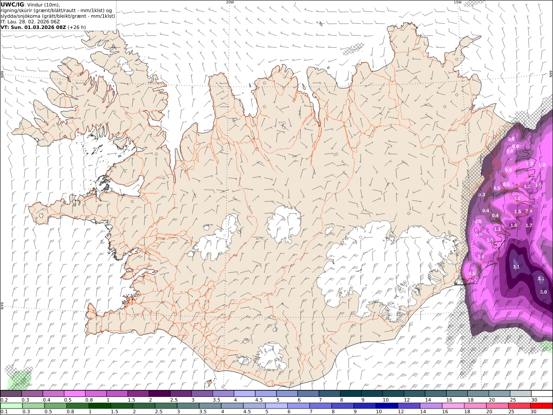Click the dark mauve 0.2 swatch in top legend row
Screen dimensions: 553x415
tap(11, 393)
